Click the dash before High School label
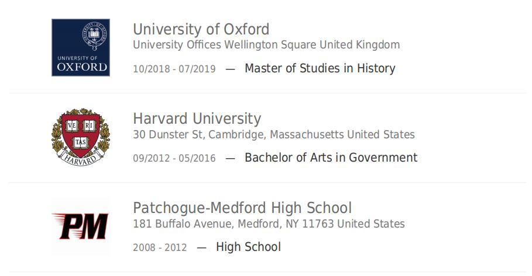 tap(201, 247)
